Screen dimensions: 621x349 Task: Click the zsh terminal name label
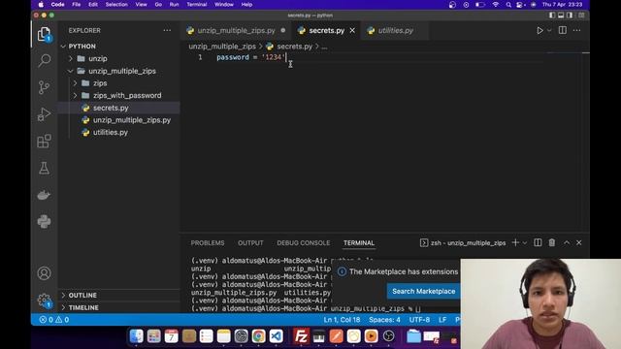(x=468, y=243)
